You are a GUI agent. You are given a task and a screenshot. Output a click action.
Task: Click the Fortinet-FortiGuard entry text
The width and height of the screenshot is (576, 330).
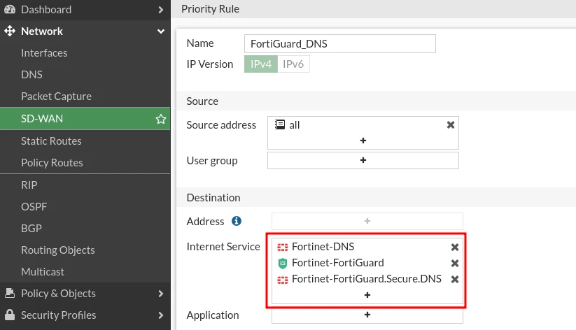338,263
